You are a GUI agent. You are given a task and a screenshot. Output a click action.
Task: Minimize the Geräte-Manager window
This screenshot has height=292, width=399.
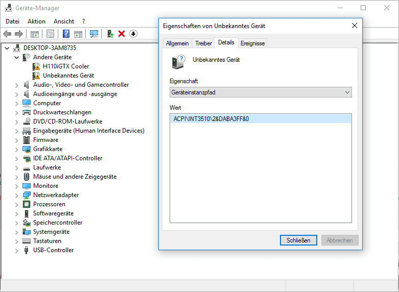click(340, 8)
